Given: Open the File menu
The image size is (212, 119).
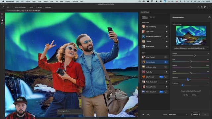Looking at the screenshot, I should click(17, 1).
